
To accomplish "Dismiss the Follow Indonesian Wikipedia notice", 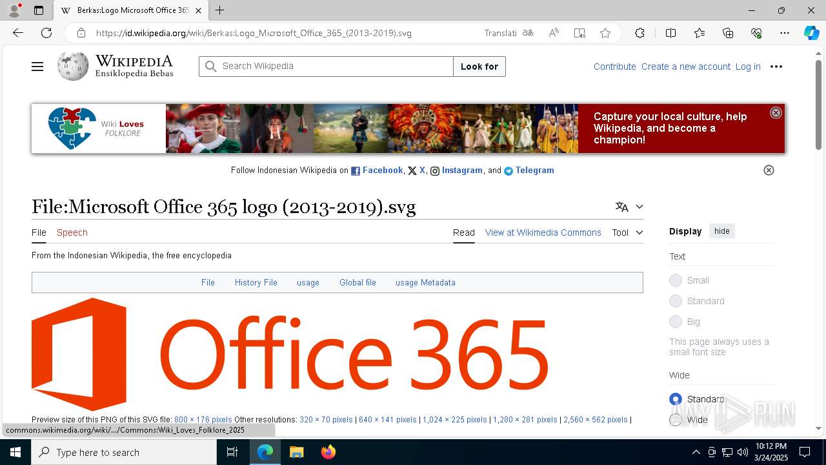I will [769, 170].
